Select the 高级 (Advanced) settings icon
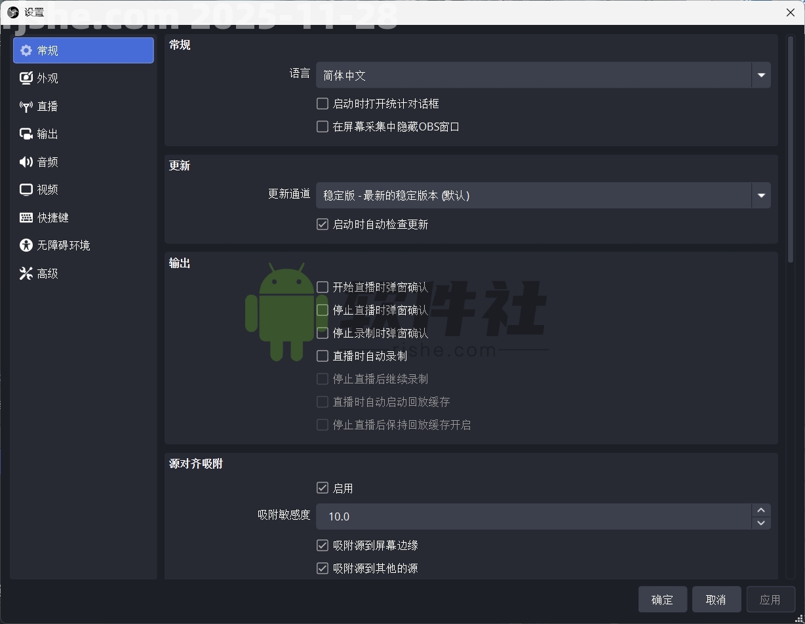 (x=26, y=273)
